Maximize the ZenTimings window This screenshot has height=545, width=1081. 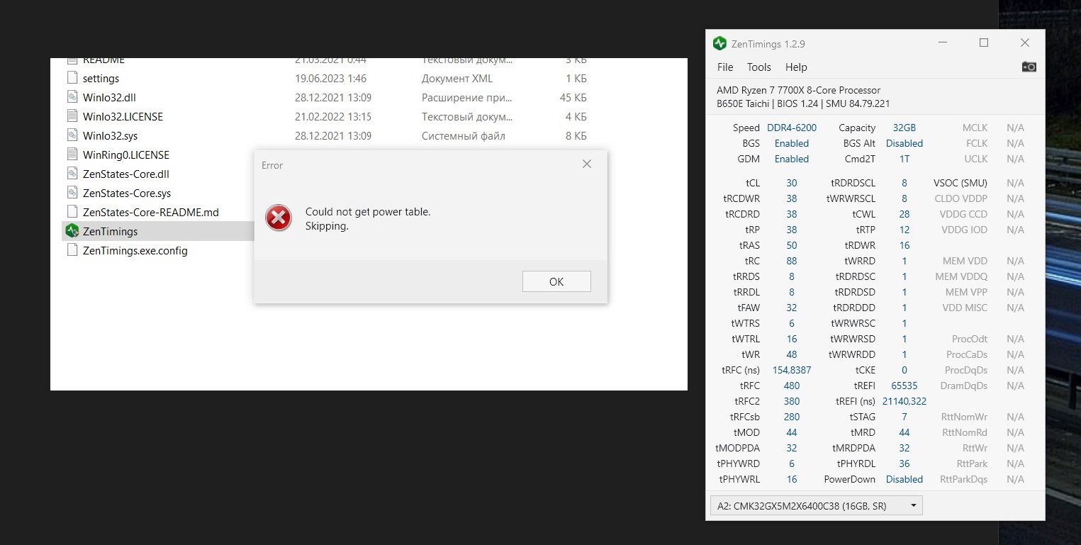click(984, 43)
